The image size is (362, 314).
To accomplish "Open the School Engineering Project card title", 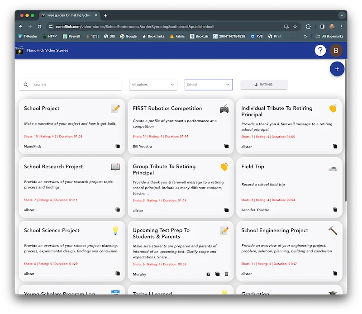I will click(275, 230).
